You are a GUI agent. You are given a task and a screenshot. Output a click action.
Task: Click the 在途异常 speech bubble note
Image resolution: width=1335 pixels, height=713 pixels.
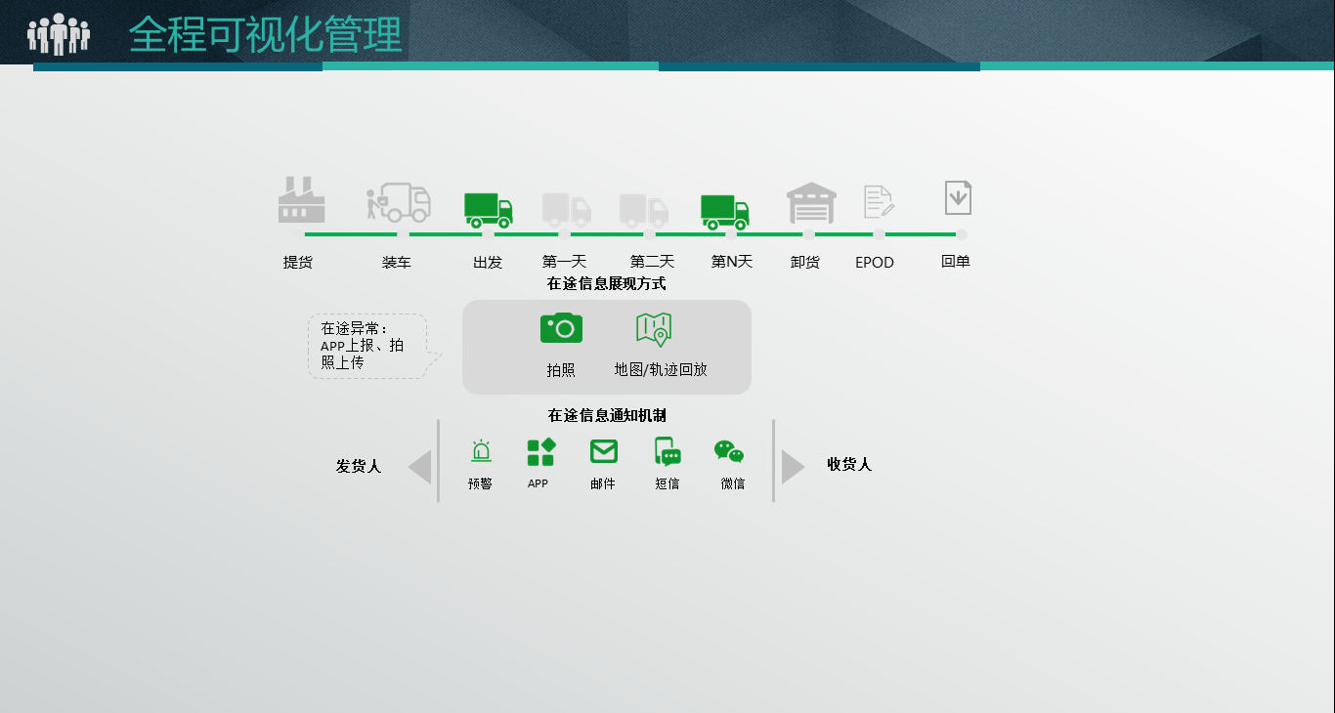pos(366,346)
